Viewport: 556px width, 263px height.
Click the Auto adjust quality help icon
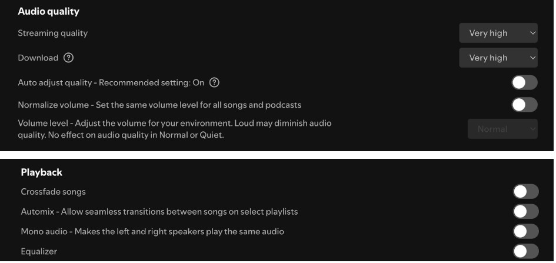point(214,82)
